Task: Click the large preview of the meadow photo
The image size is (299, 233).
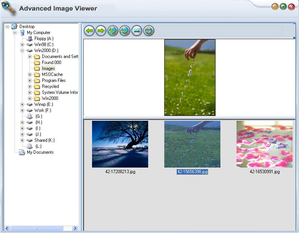Action: pyautogui.click(x=190, y=77)
